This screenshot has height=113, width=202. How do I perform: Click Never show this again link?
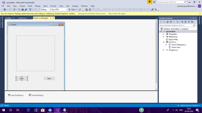click(117, 14)
